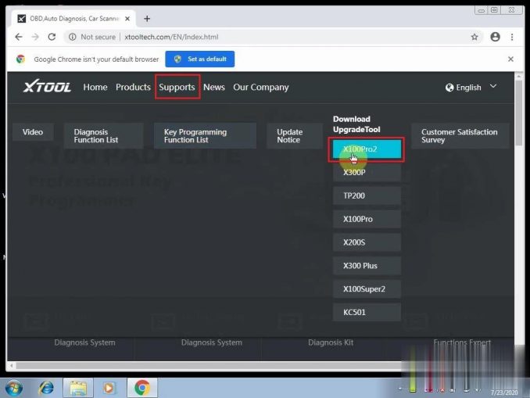
Task: Select TP200 upgrade tool download
Action: [x=367, y=195]
